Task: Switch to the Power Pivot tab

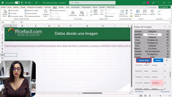Action: tap(111, 7)
